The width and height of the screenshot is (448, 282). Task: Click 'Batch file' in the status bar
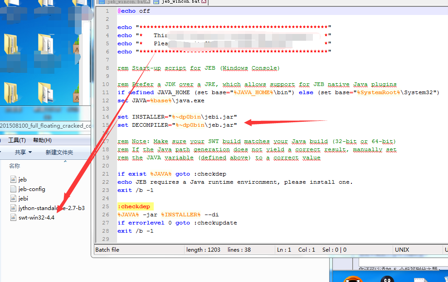107,250
